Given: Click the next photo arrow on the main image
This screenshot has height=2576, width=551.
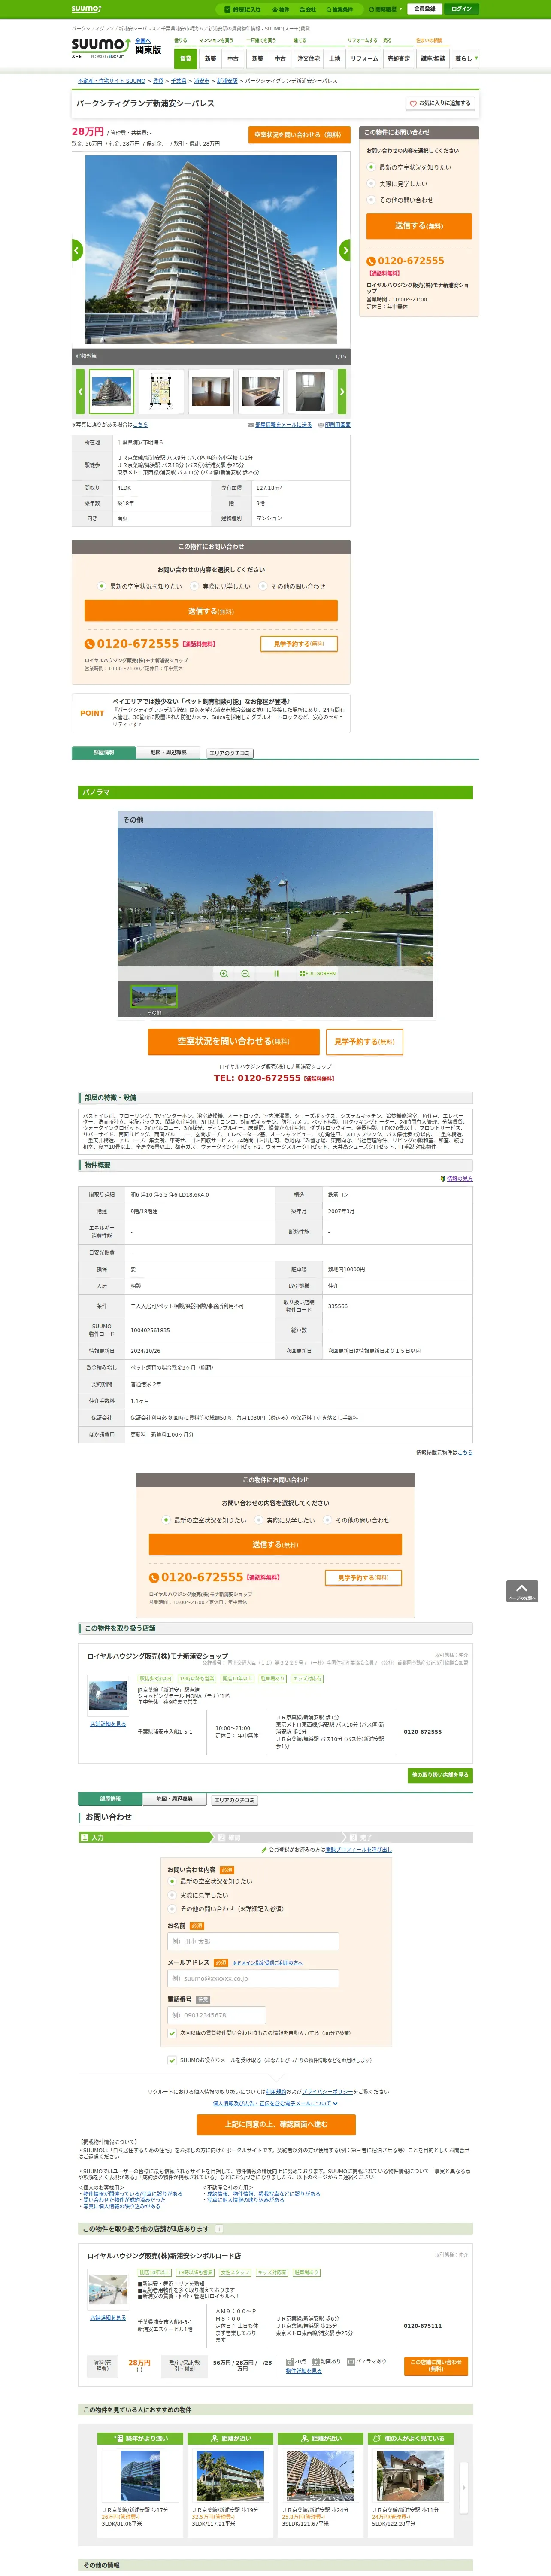Looking at the screenshot, I should 346,250.
